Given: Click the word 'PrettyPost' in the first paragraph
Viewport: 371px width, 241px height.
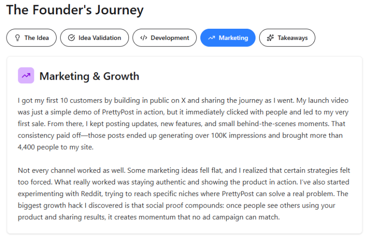Looking at the screenshot, I should pos(126,113).
